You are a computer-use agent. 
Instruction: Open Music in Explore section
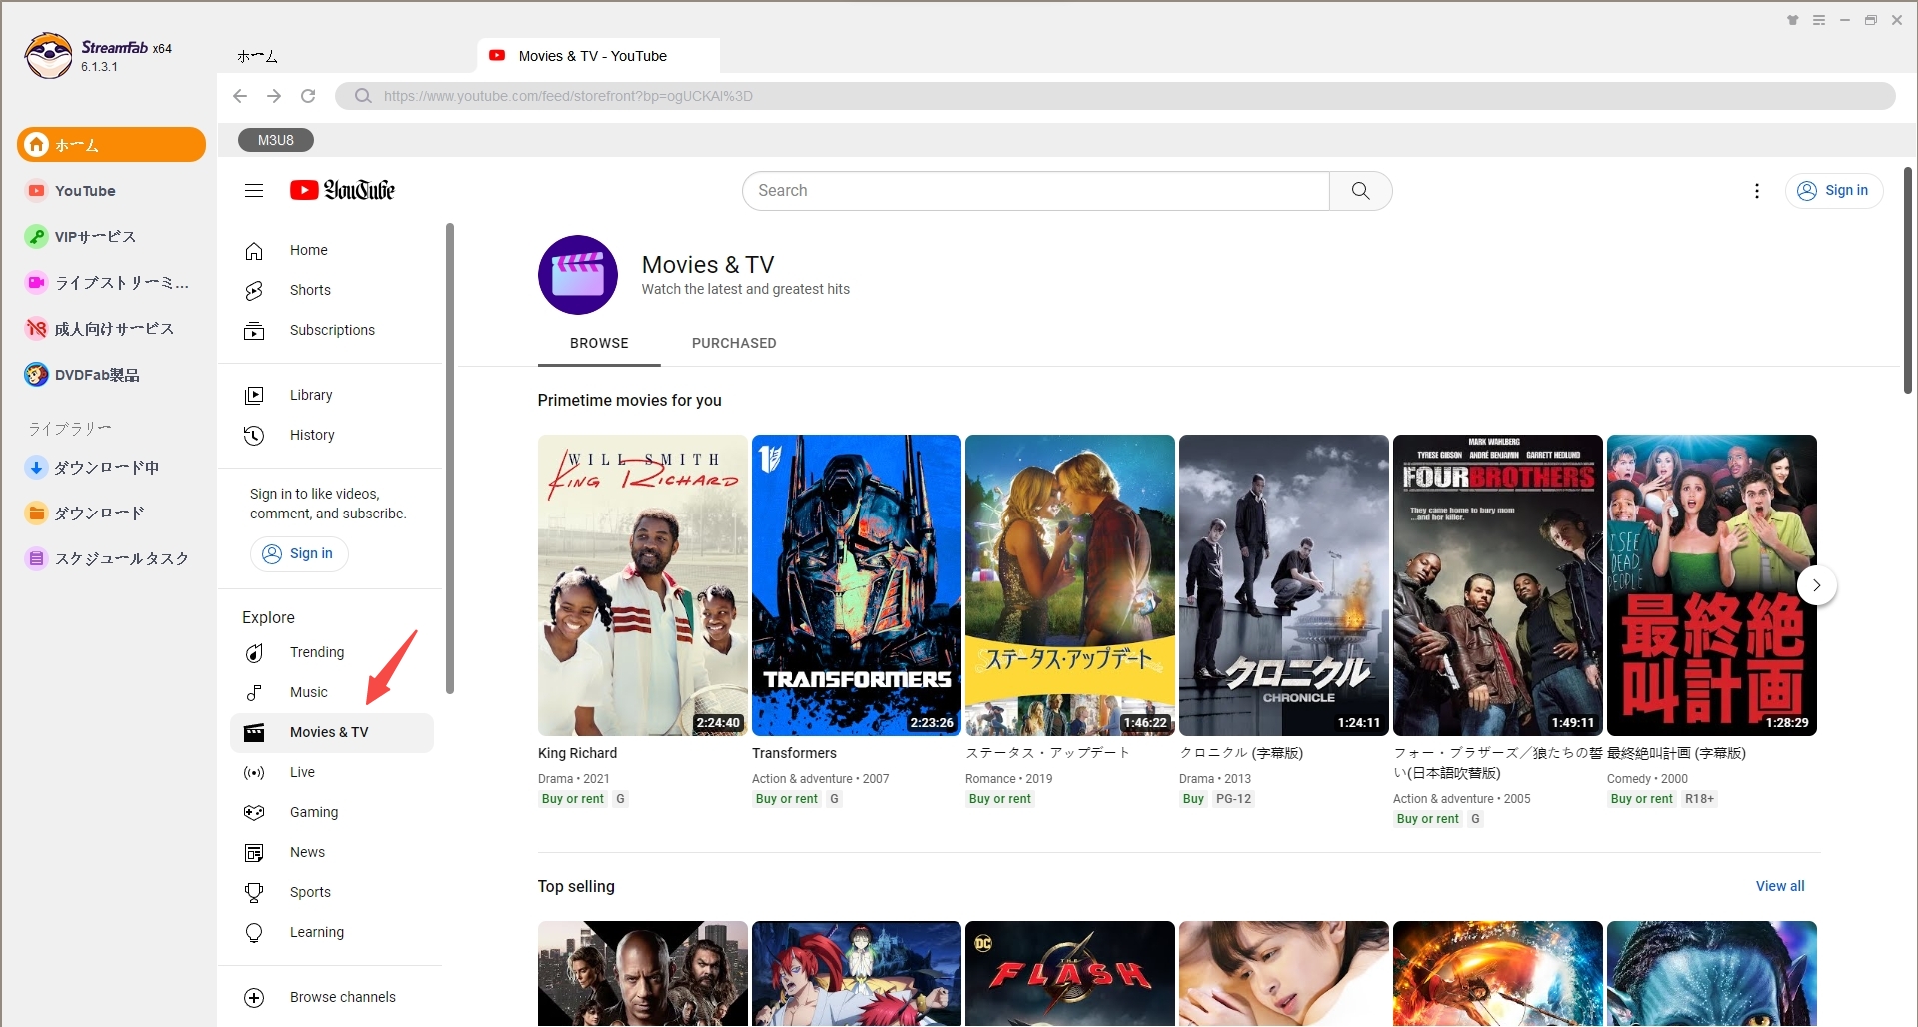click(x=332, y=692)
